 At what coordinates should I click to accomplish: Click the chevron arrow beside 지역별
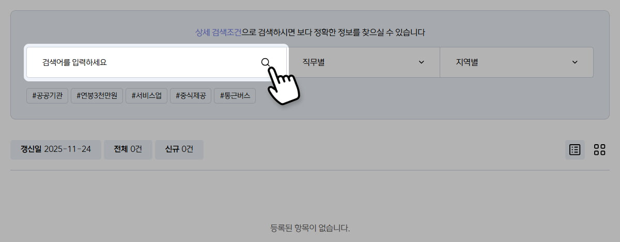tap(575, 62)
